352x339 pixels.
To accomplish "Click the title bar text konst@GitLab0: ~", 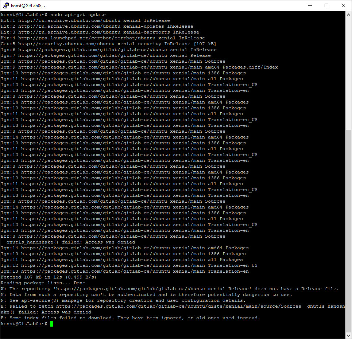I will (x=28, y=6).
